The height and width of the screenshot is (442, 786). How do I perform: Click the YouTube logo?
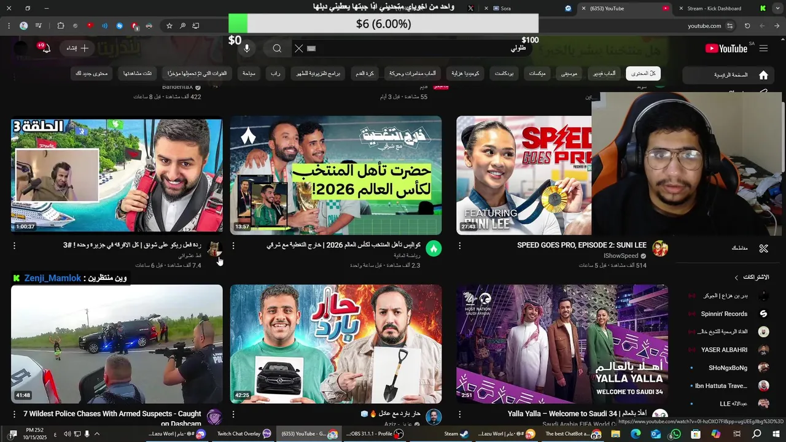click(x=726, y=48)
